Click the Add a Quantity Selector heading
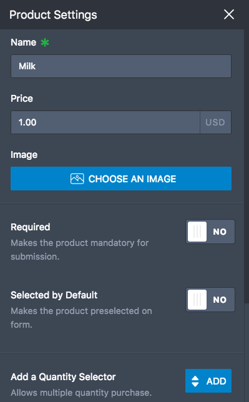This screenshot has width=249, height=402. (63, 377)
